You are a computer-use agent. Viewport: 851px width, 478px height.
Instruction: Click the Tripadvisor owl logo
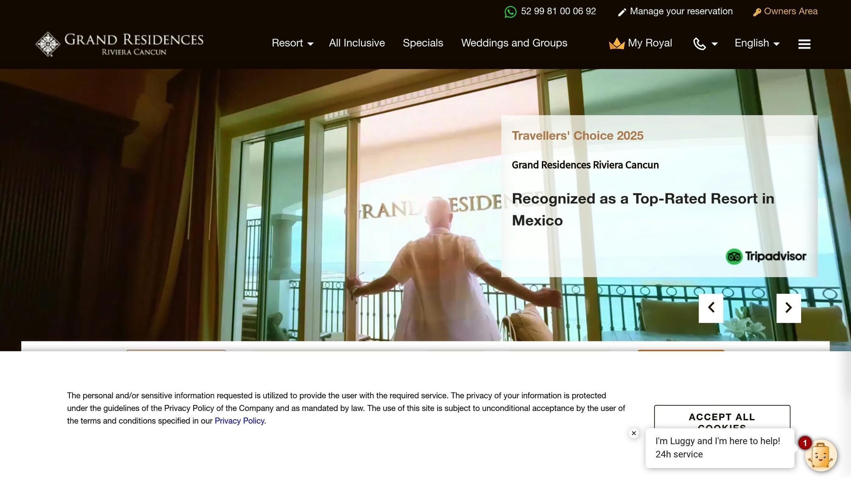point(734,256)
